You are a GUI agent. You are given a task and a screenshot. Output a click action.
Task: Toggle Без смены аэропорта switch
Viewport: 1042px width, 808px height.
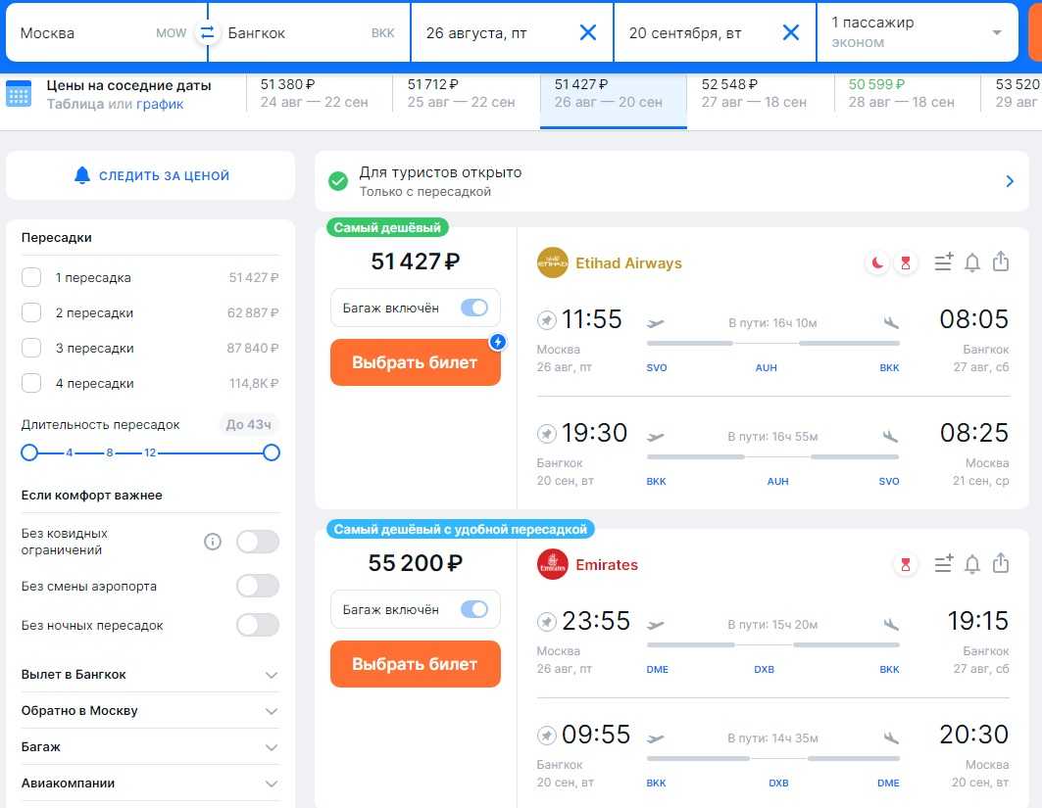pyautogui.click(x=257, y=586)
